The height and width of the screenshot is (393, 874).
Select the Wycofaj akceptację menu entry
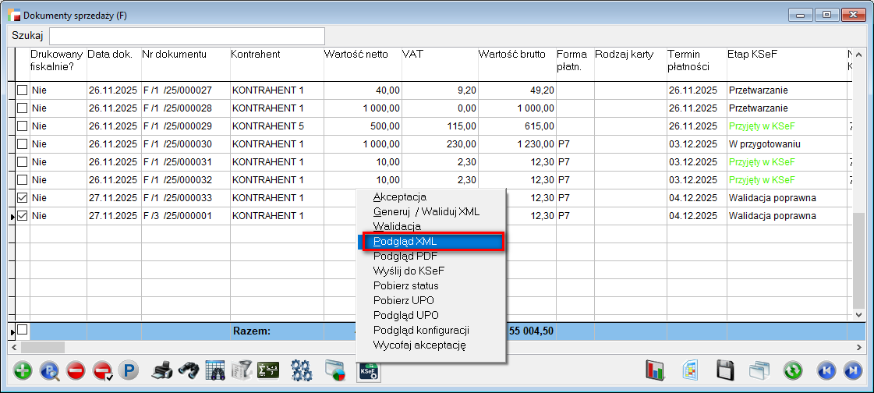[419, 345]
